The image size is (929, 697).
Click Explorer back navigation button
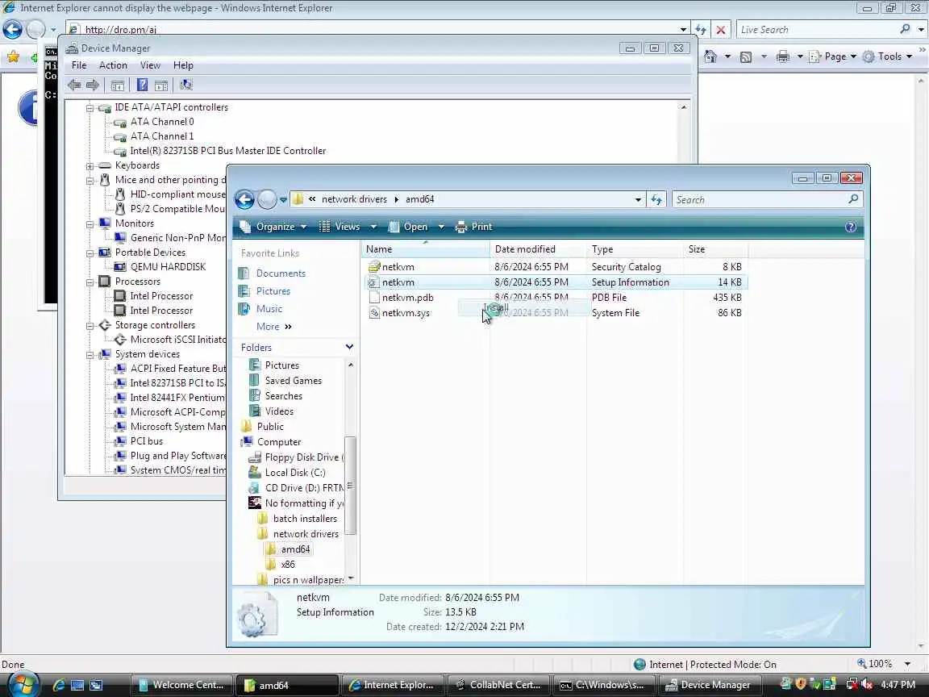pyautogui.click(x=244, y=200)
